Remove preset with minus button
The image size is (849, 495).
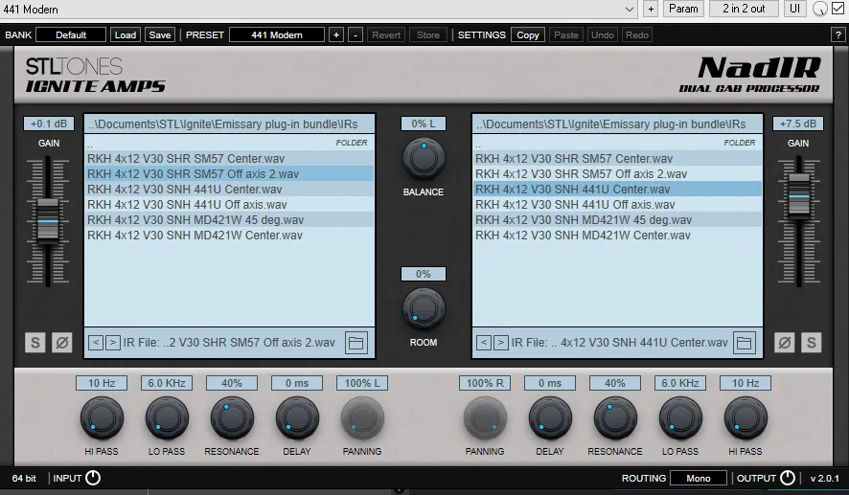356,35
